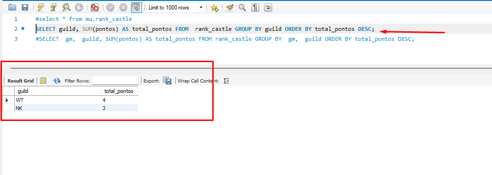Run Explain plan with magnifier-lightning icon

pos(66,7)
